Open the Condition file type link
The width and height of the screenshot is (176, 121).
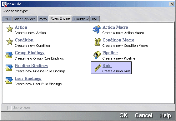pos(24,40)
